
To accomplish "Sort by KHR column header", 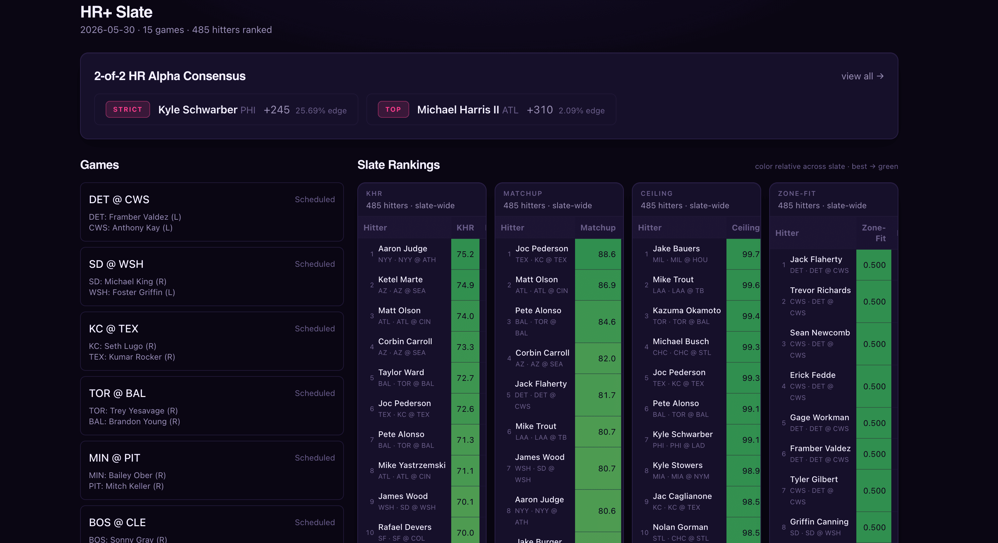I will click(465, 228).
